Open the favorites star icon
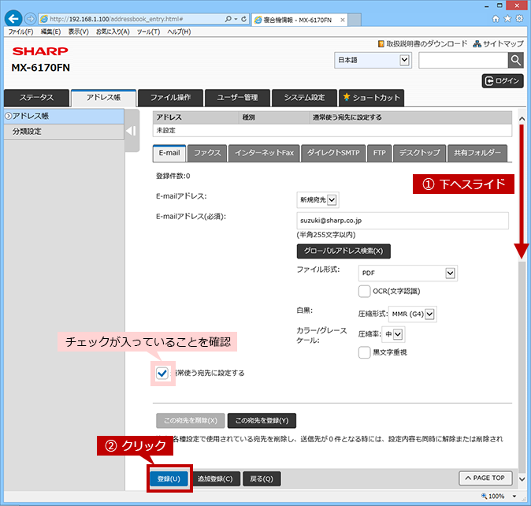531x506 pixels. pyautogui.click(x=507, y=19)
